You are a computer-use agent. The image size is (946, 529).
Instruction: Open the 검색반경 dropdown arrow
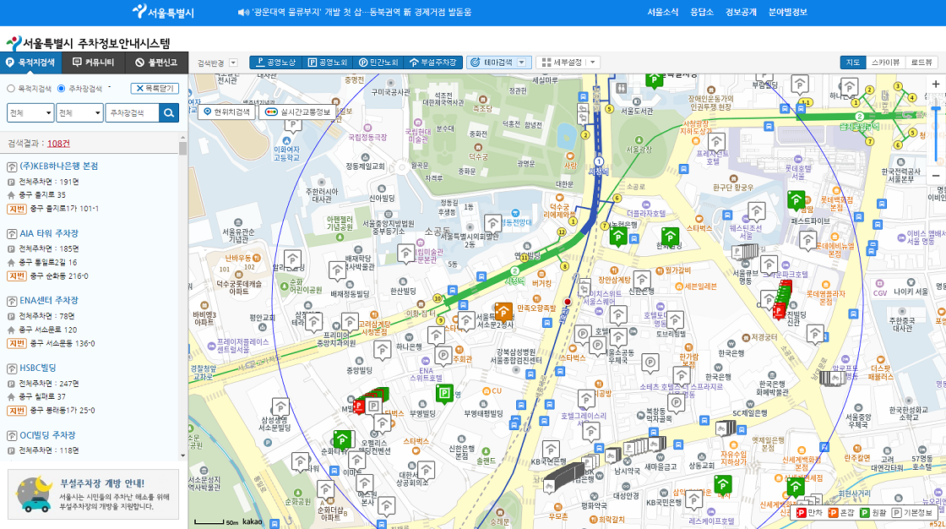(x=233, y=63)
